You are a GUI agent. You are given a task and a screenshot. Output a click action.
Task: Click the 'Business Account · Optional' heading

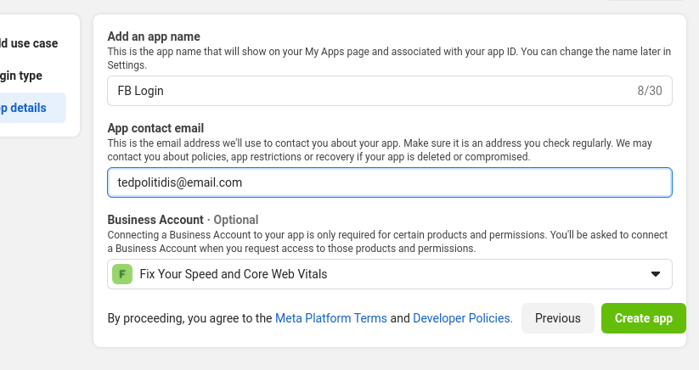tap(183, 220)
